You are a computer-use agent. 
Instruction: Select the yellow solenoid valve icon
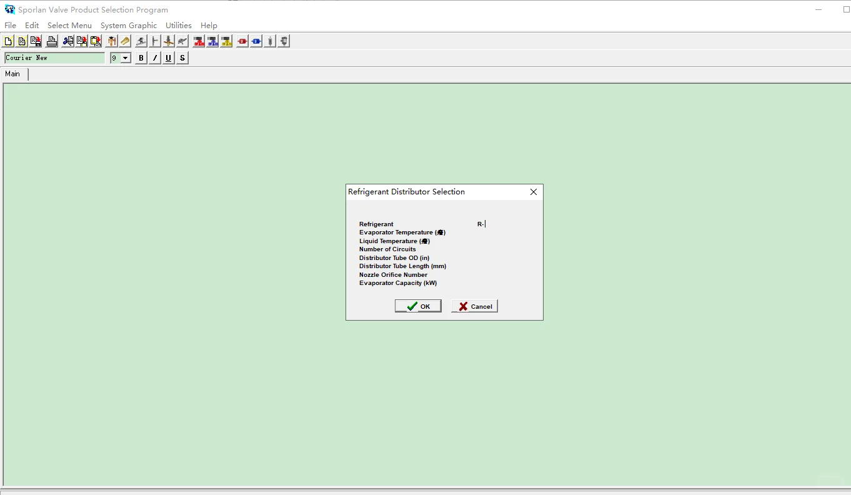[x=226, y=41]
